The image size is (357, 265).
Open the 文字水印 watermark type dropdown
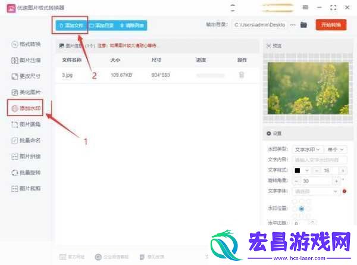pyautogui.click(x=308, y=149)
